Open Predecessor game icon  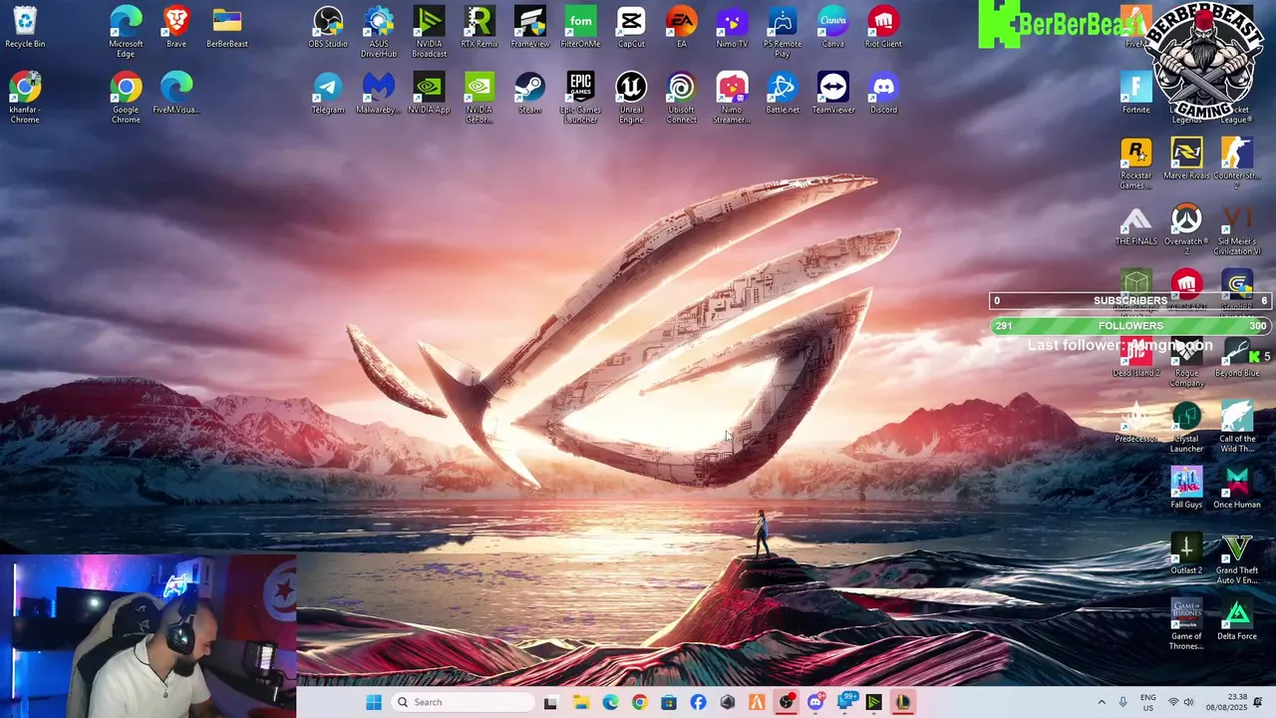[x=1135, y=422]
